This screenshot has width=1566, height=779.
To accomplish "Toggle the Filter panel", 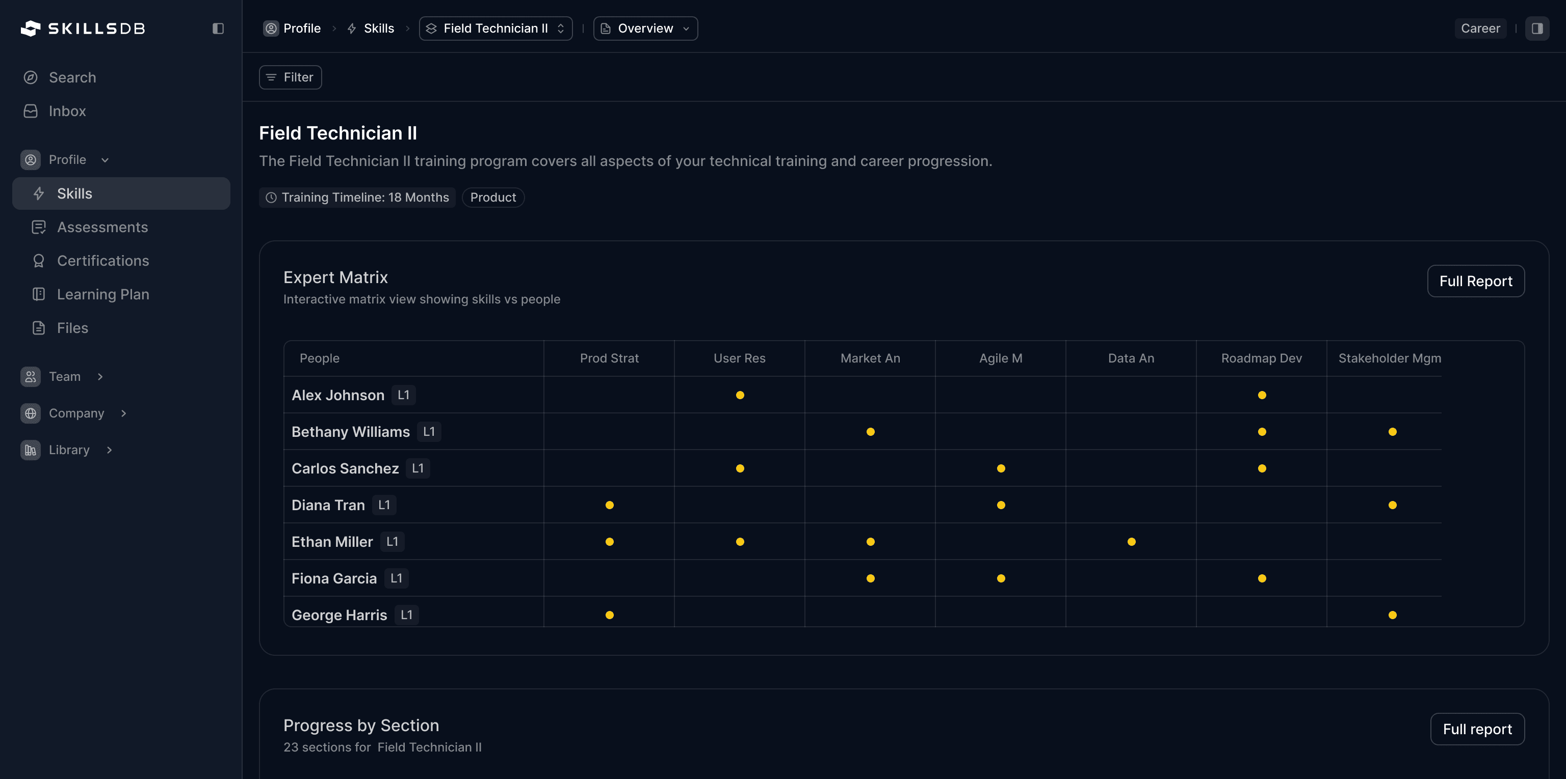I will tap(290, 77).
